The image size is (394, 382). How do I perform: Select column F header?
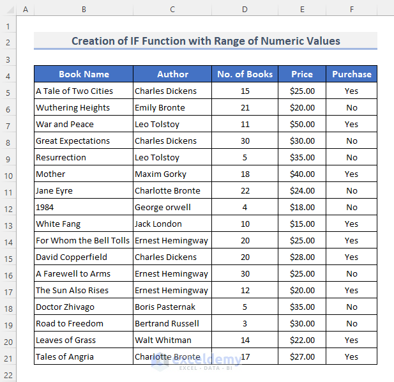[351, 10]
